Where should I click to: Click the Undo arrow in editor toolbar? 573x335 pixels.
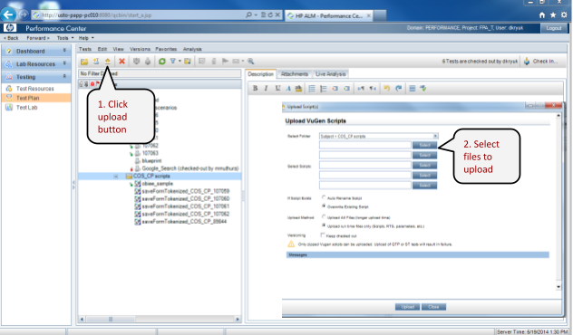point(386,88)
